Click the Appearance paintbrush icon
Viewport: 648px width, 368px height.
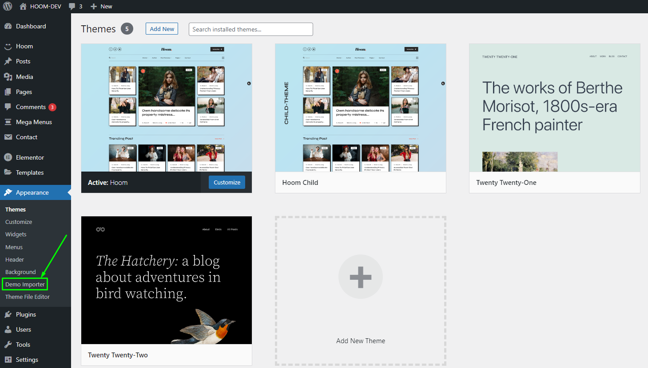click(8, 192)
